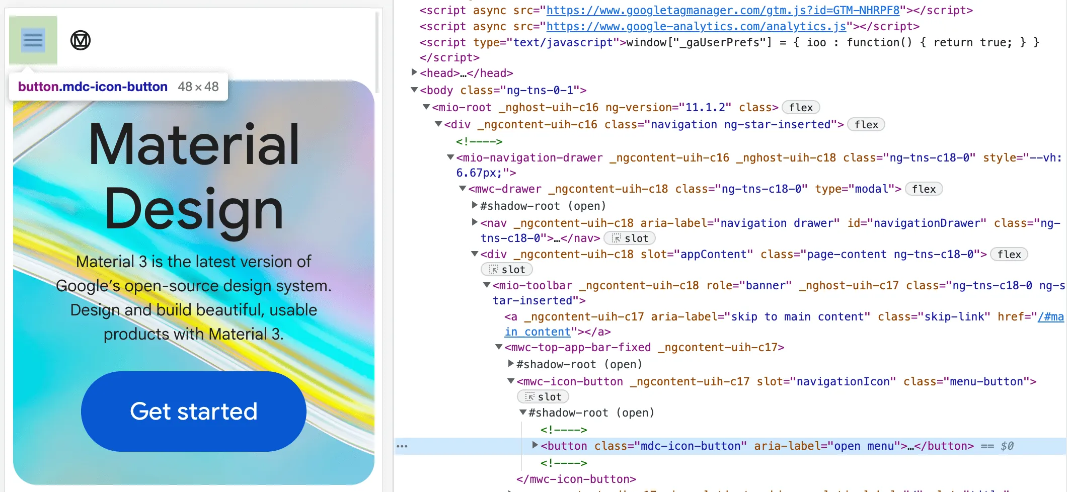Open the ellipsis actions on selected row
The height and width of the screenshot is (492, 1067).
point(402,446)
